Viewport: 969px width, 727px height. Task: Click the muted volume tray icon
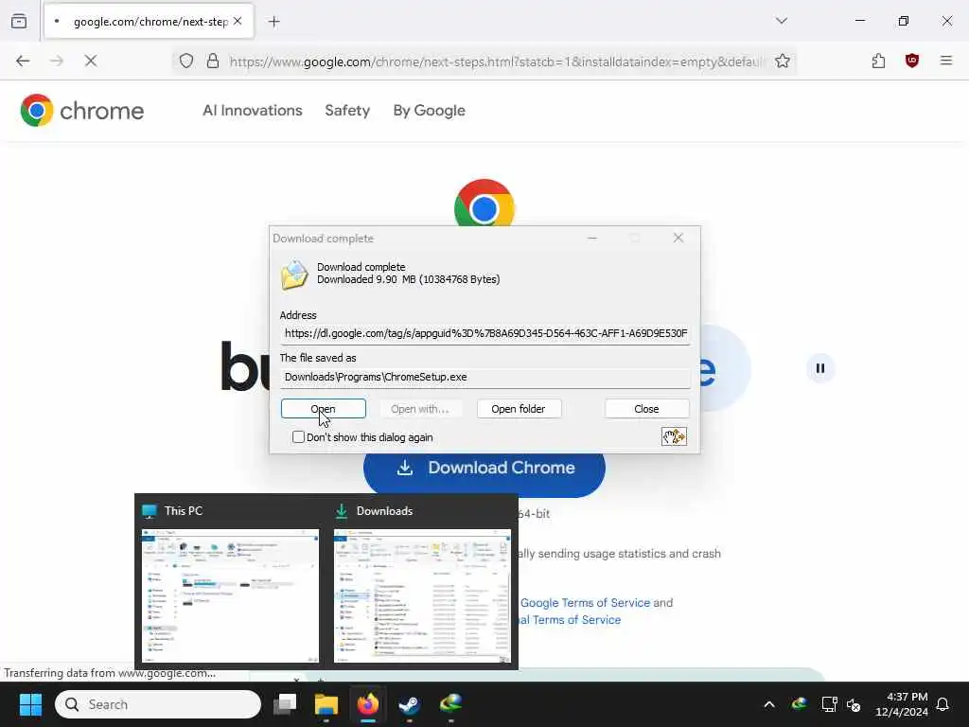click(x=854, y=704)
